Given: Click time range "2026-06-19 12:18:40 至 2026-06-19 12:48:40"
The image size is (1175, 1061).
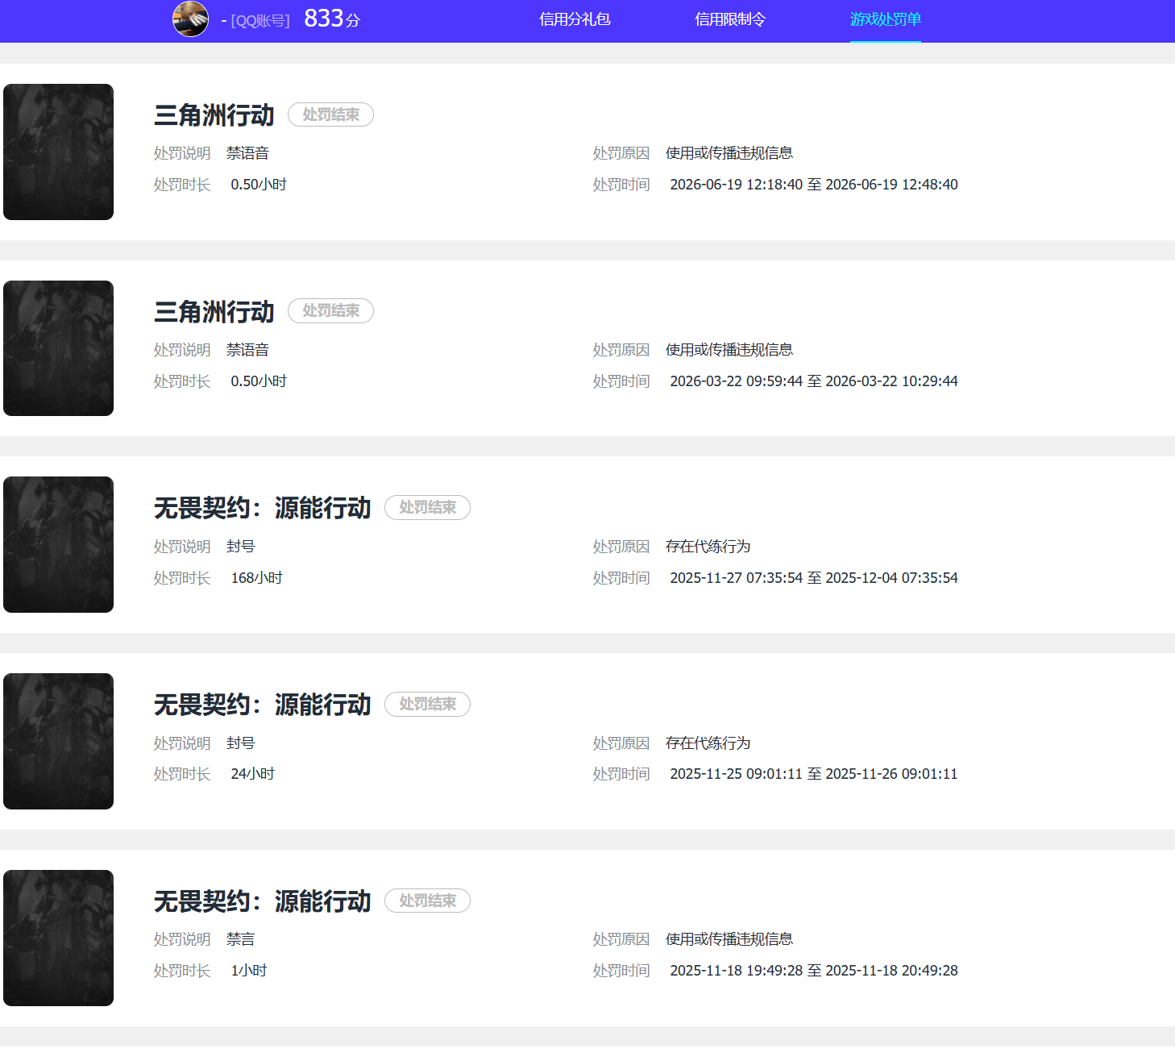Looking at the screenshot, I should pyautogui.click(x=814, y=185).
